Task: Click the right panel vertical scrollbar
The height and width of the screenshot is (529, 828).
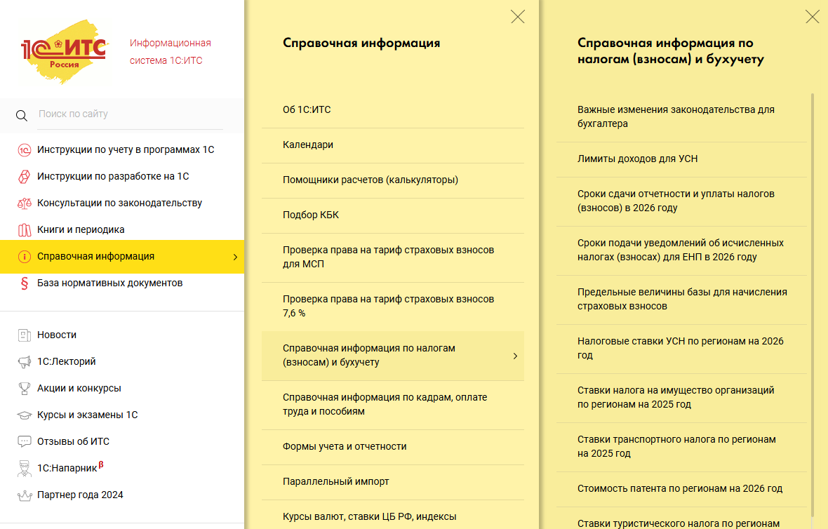Action: click(813, 304)
